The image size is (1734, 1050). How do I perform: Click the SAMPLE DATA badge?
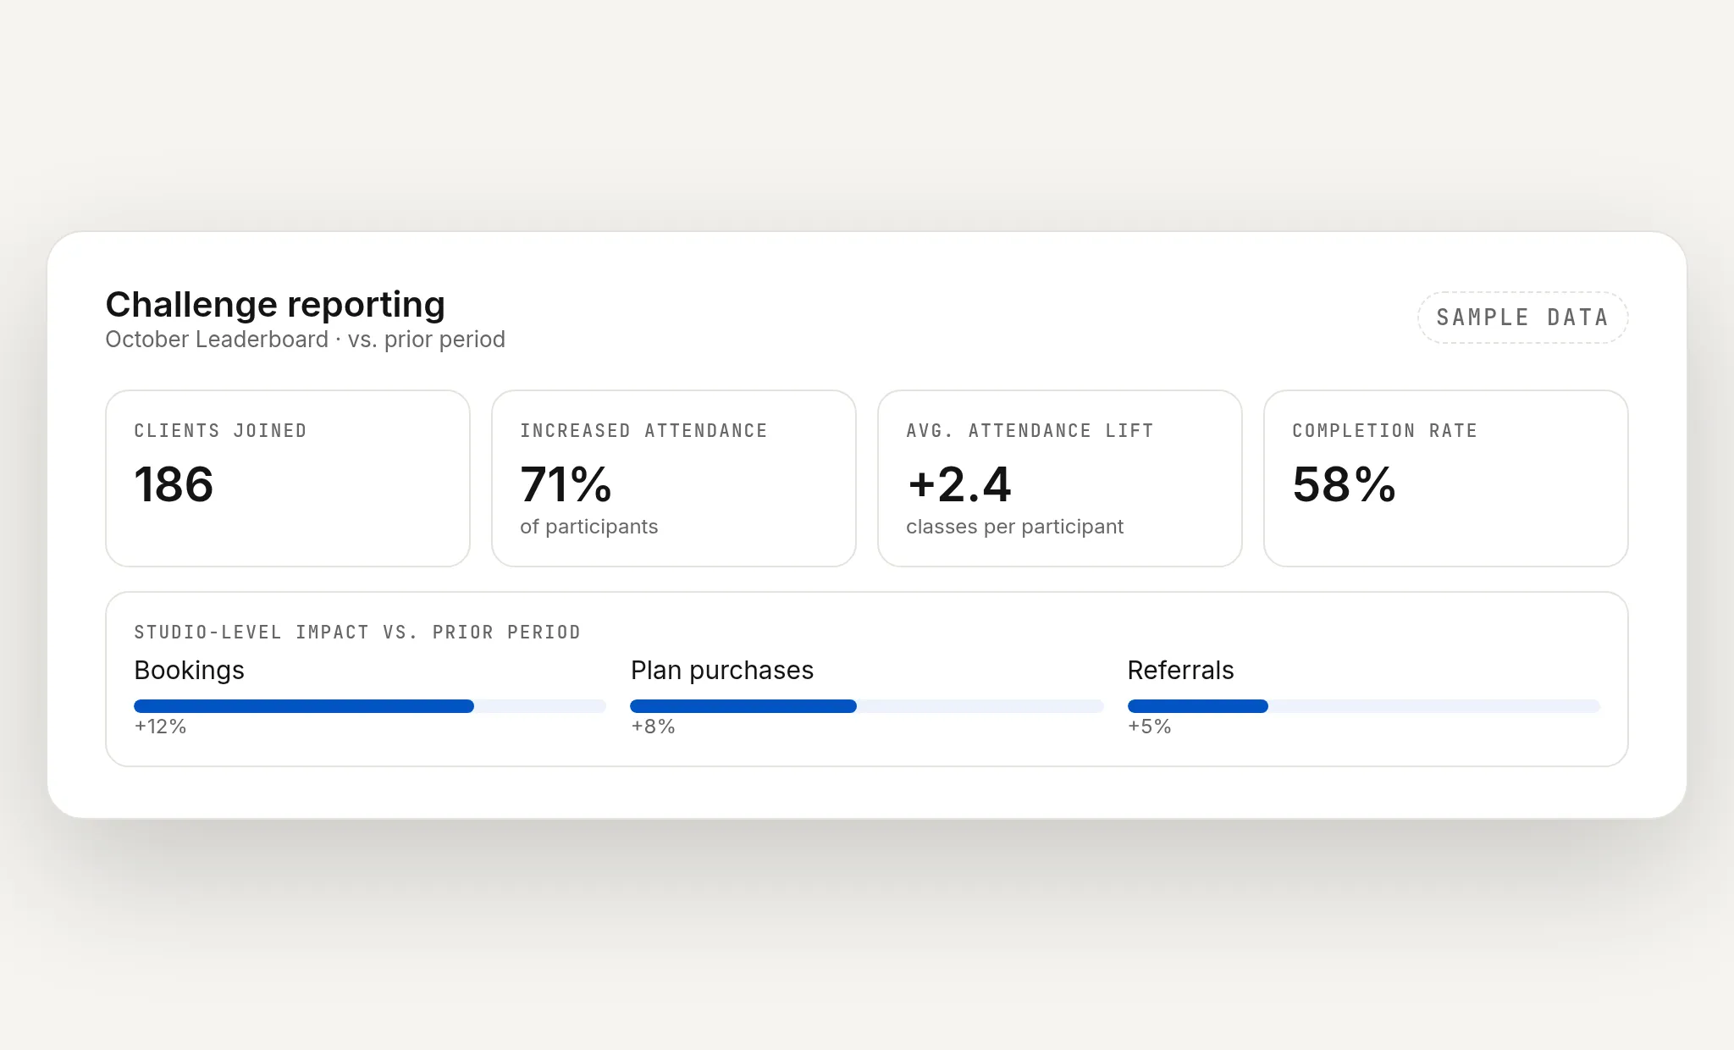1522,318
